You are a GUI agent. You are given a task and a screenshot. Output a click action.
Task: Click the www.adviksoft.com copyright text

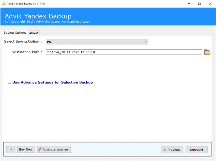point(76,22)
